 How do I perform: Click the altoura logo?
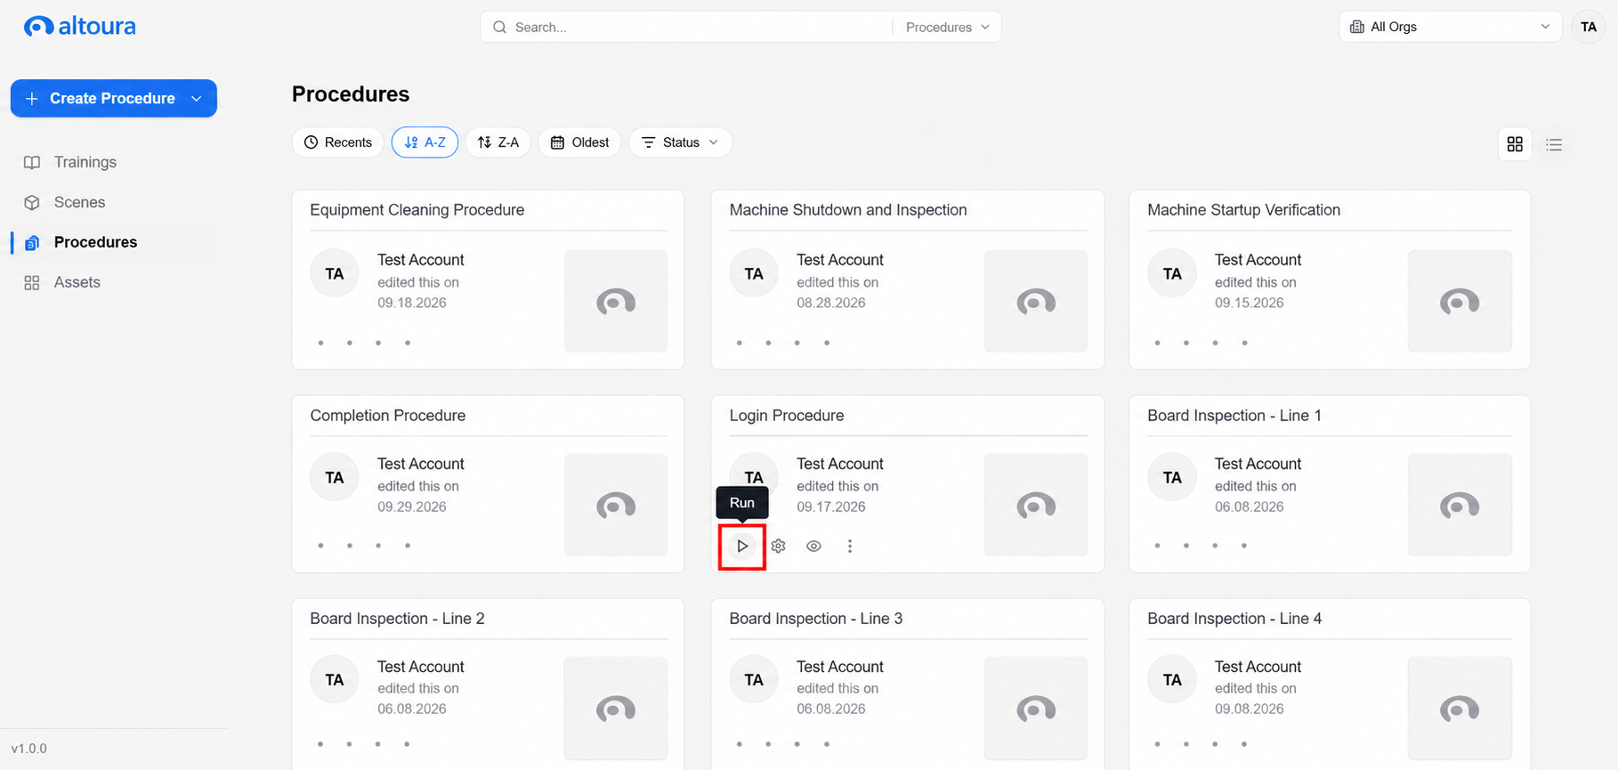[x=80, y=27]
